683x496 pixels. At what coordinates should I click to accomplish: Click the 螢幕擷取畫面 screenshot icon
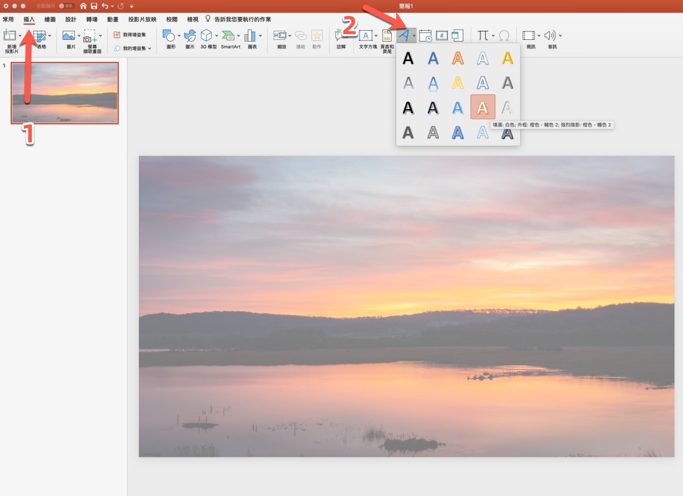pos(90,37)
